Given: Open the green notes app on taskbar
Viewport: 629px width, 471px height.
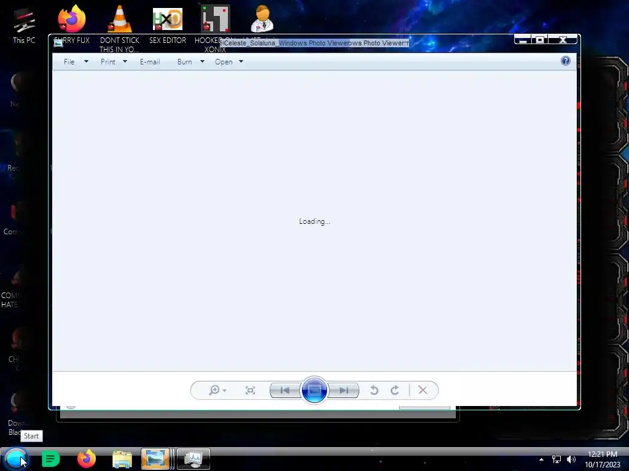Looking at the screenshot, I should click(x=50, y=459).
